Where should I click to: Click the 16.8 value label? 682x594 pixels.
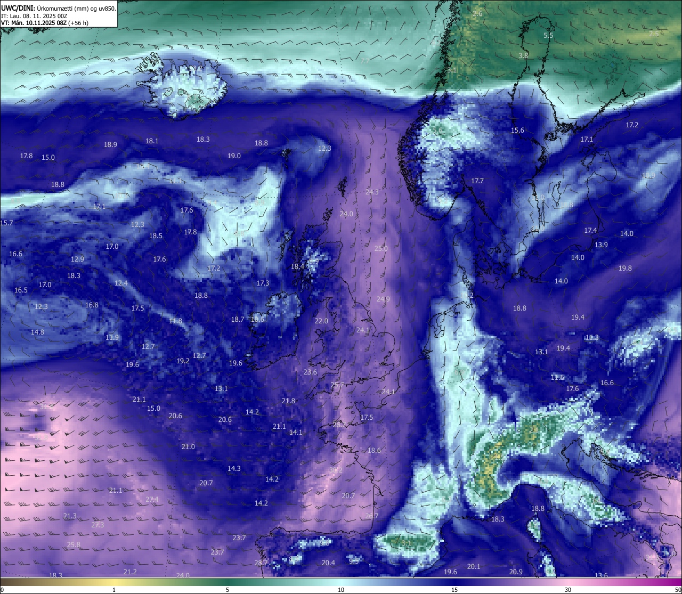pyautogui.click(x=92, y=305)
